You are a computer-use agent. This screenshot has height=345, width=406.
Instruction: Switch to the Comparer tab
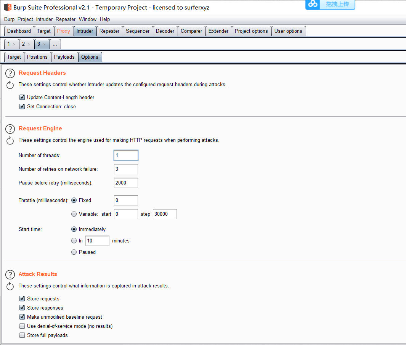192,31
